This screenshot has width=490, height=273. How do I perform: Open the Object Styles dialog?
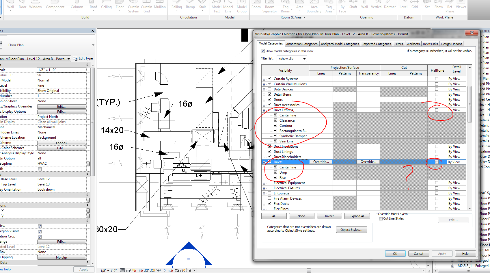(x=351, y=229)
